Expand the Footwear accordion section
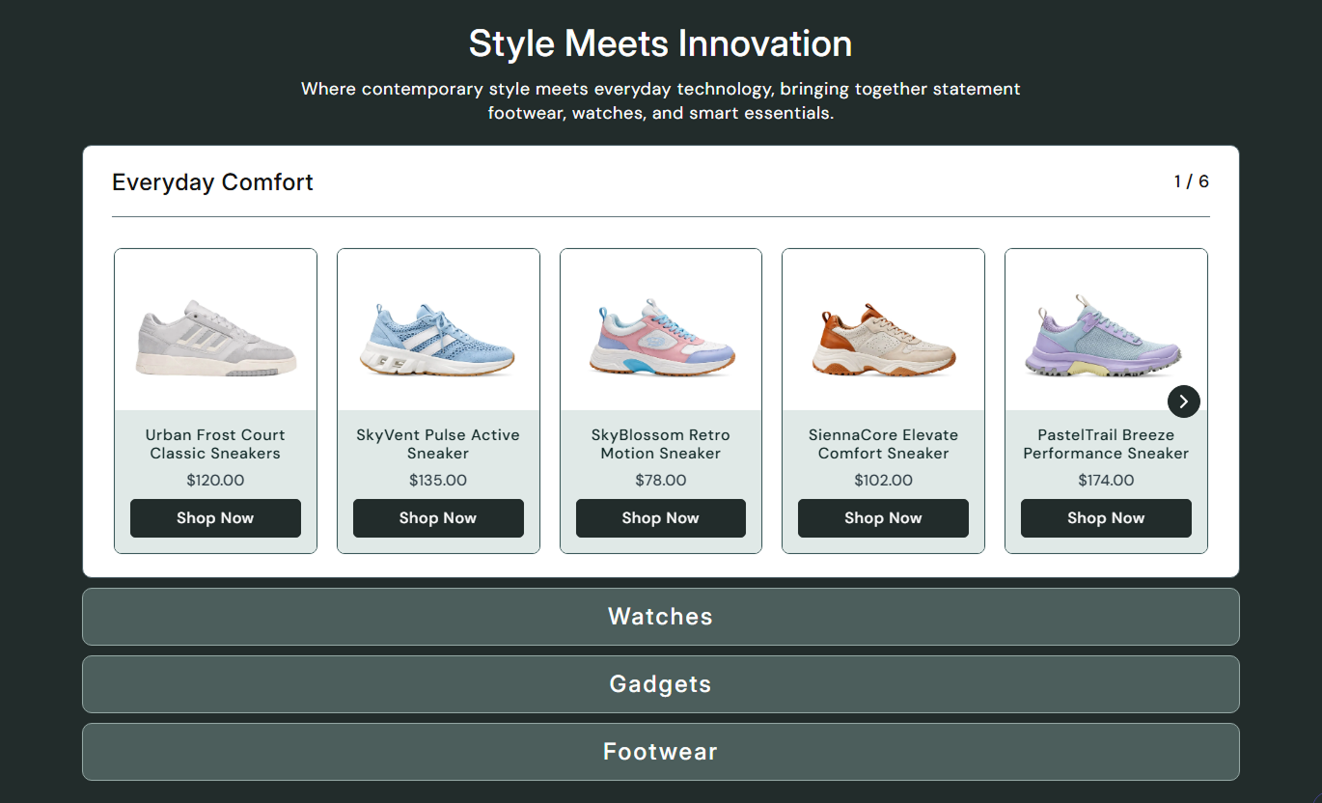The image size is (1322, 803). click(x=661, y=752)
